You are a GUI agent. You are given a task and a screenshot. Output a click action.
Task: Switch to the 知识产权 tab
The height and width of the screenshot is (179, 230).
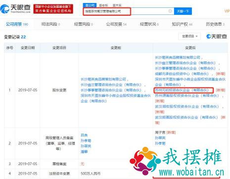coord(182,24)
